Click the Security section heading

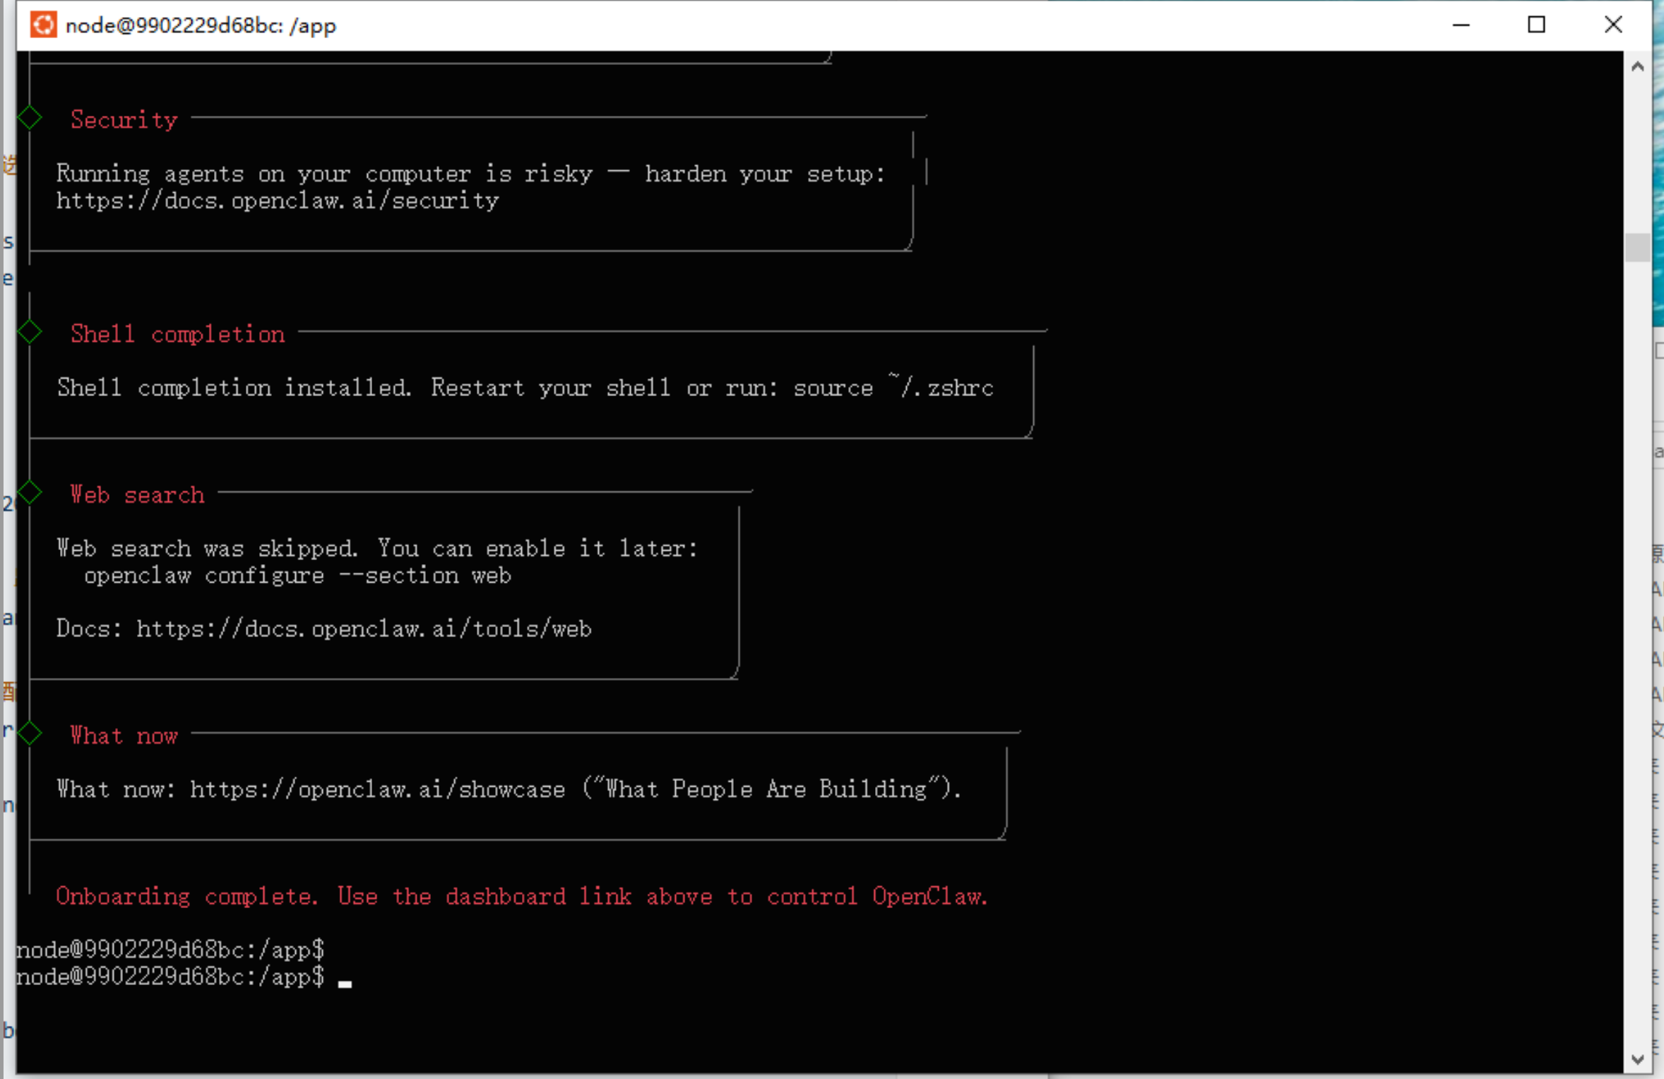(124, 119)
